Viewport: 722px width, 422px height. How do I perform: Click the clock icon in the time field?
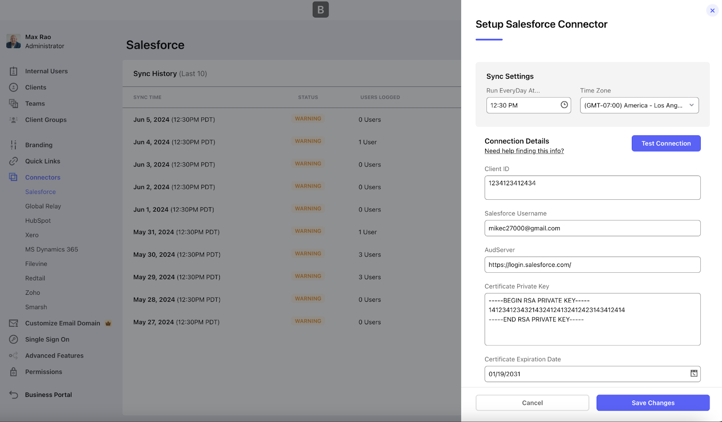(564, 105)
